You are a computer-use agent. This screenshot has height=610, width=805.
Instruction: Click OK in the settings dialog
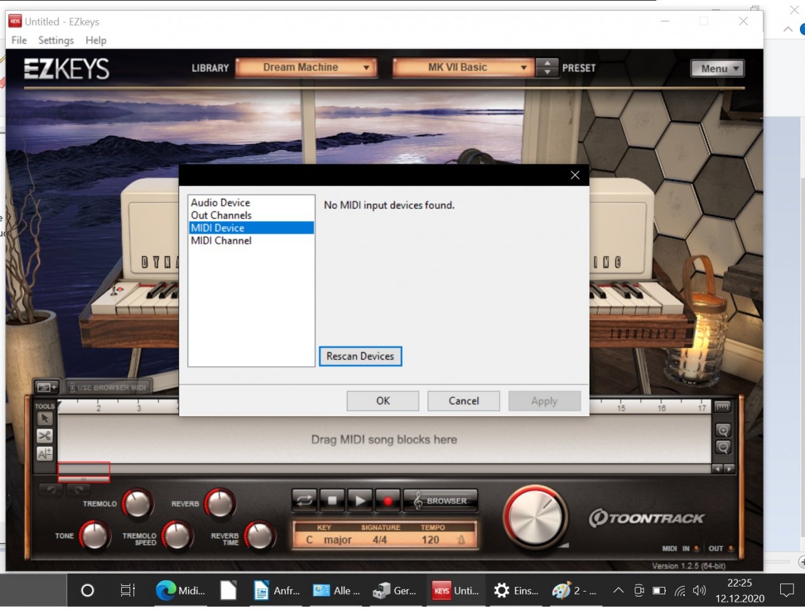pos(383,401)
